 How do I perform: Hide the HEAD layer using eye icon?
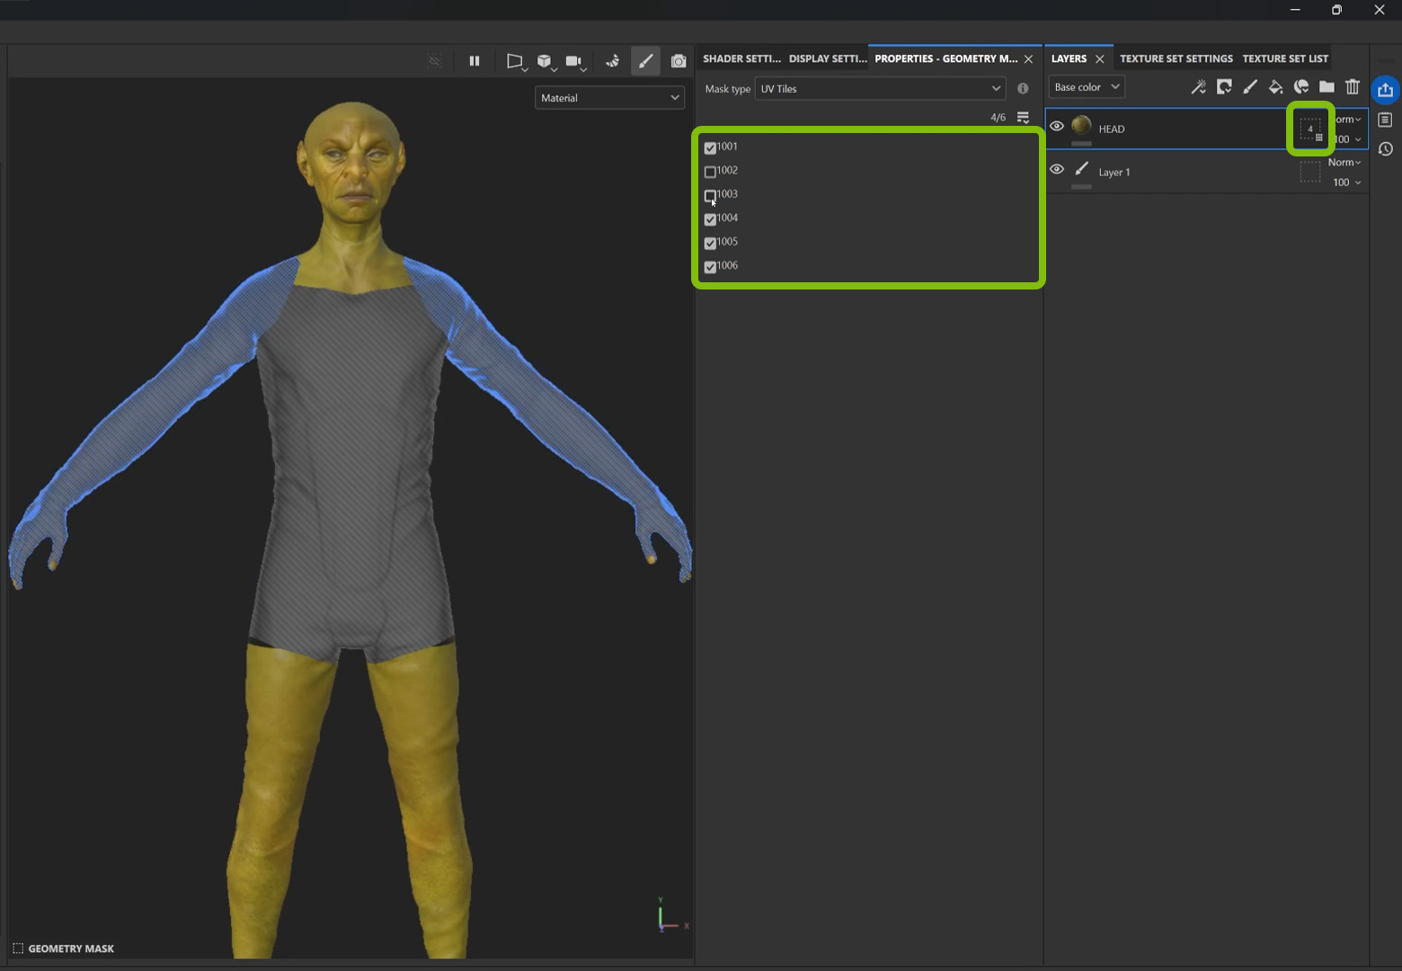pos(1057,127)
